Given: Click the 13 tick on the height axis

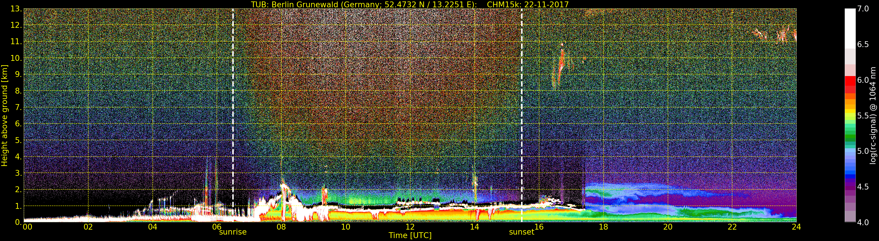Looking at the screenshot, I should click(16, 9).
